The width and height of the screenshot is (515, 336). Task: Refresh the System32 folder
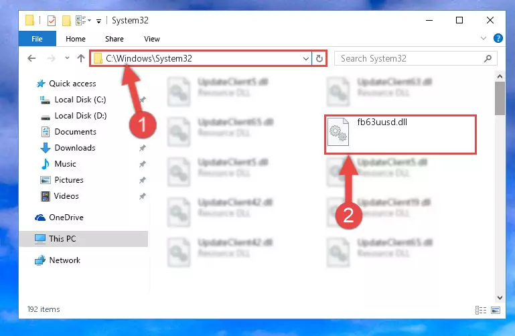319,59
